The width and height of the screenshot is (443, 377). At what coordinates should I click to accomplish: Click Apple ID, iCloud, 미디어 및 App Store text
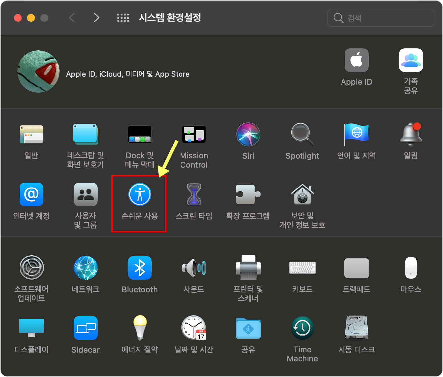(128, 74)
